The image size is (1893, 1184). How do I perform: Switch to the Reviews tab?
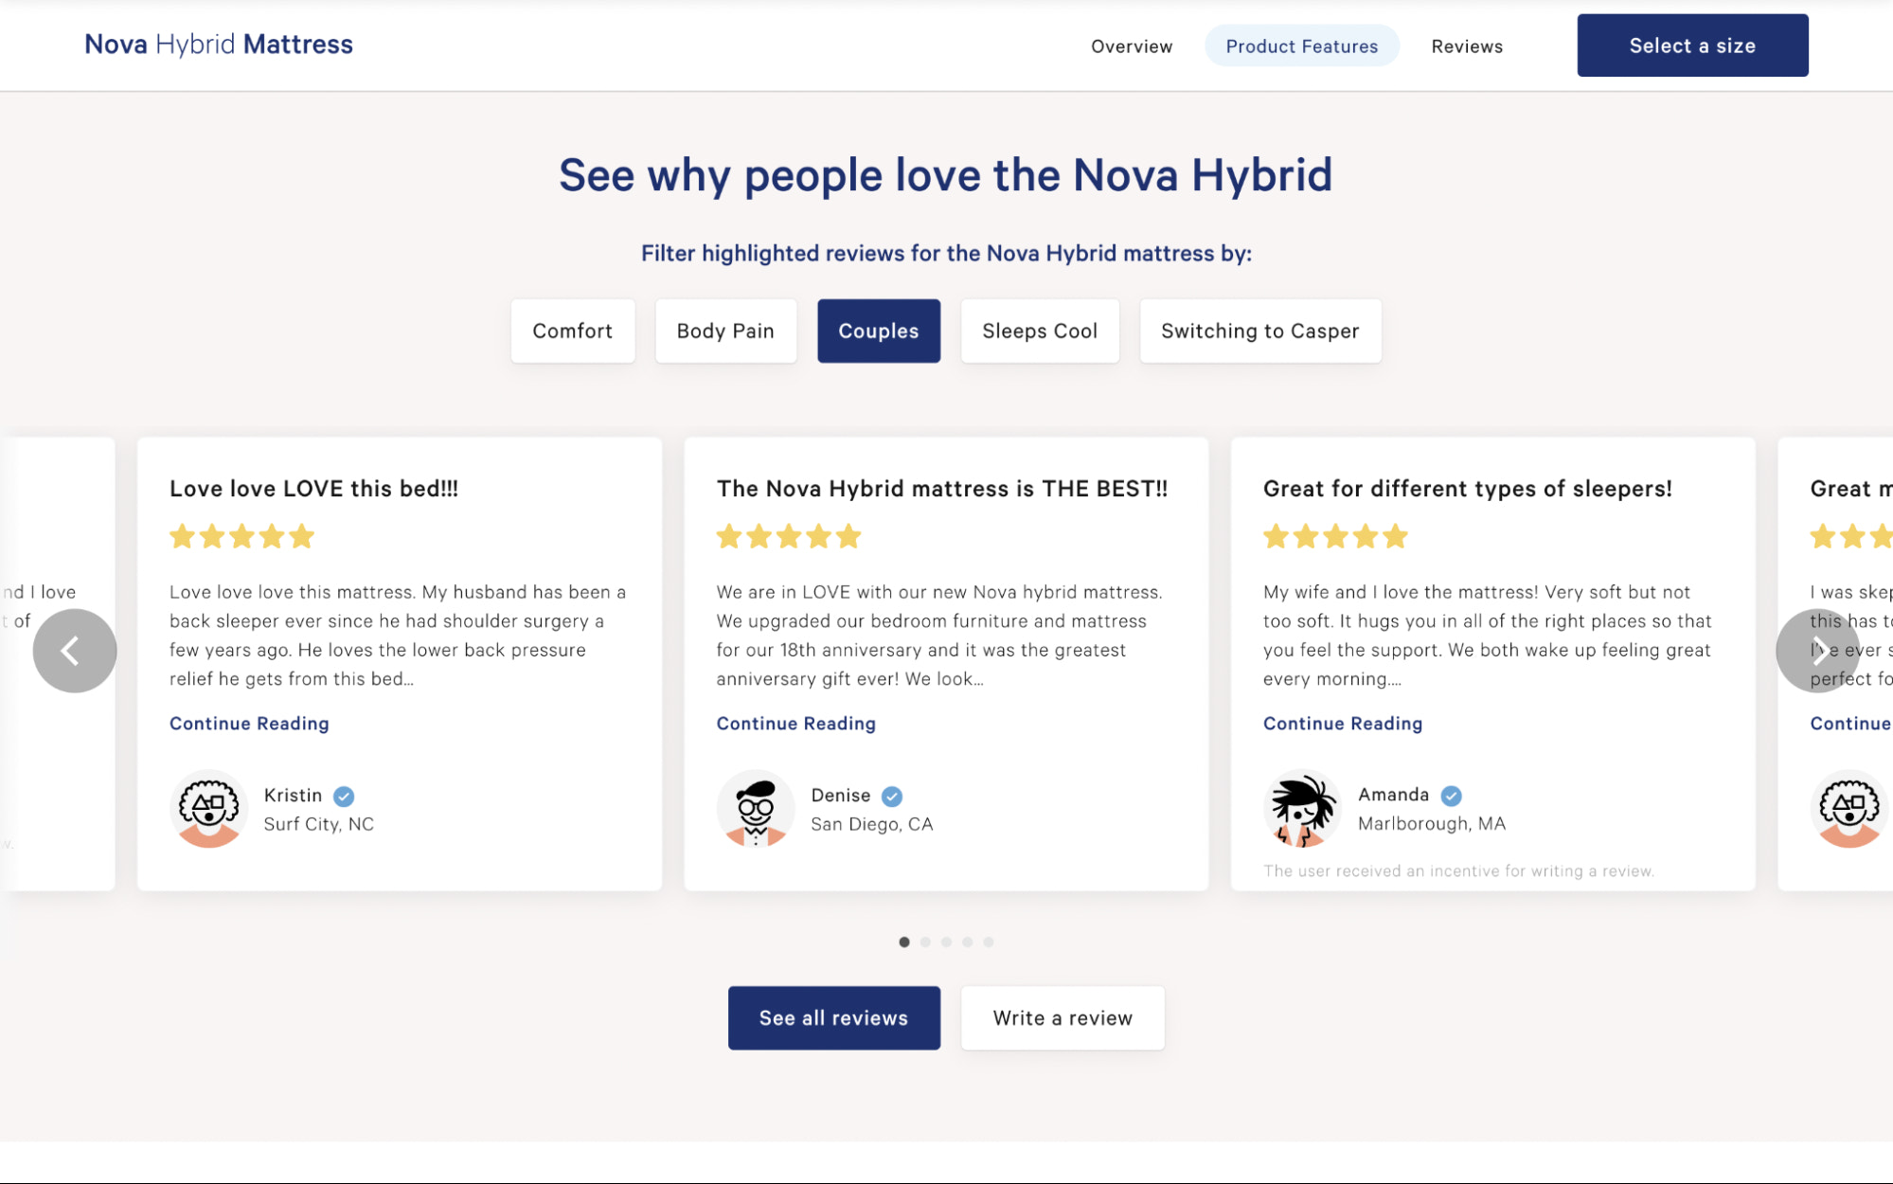(1467, 45)
